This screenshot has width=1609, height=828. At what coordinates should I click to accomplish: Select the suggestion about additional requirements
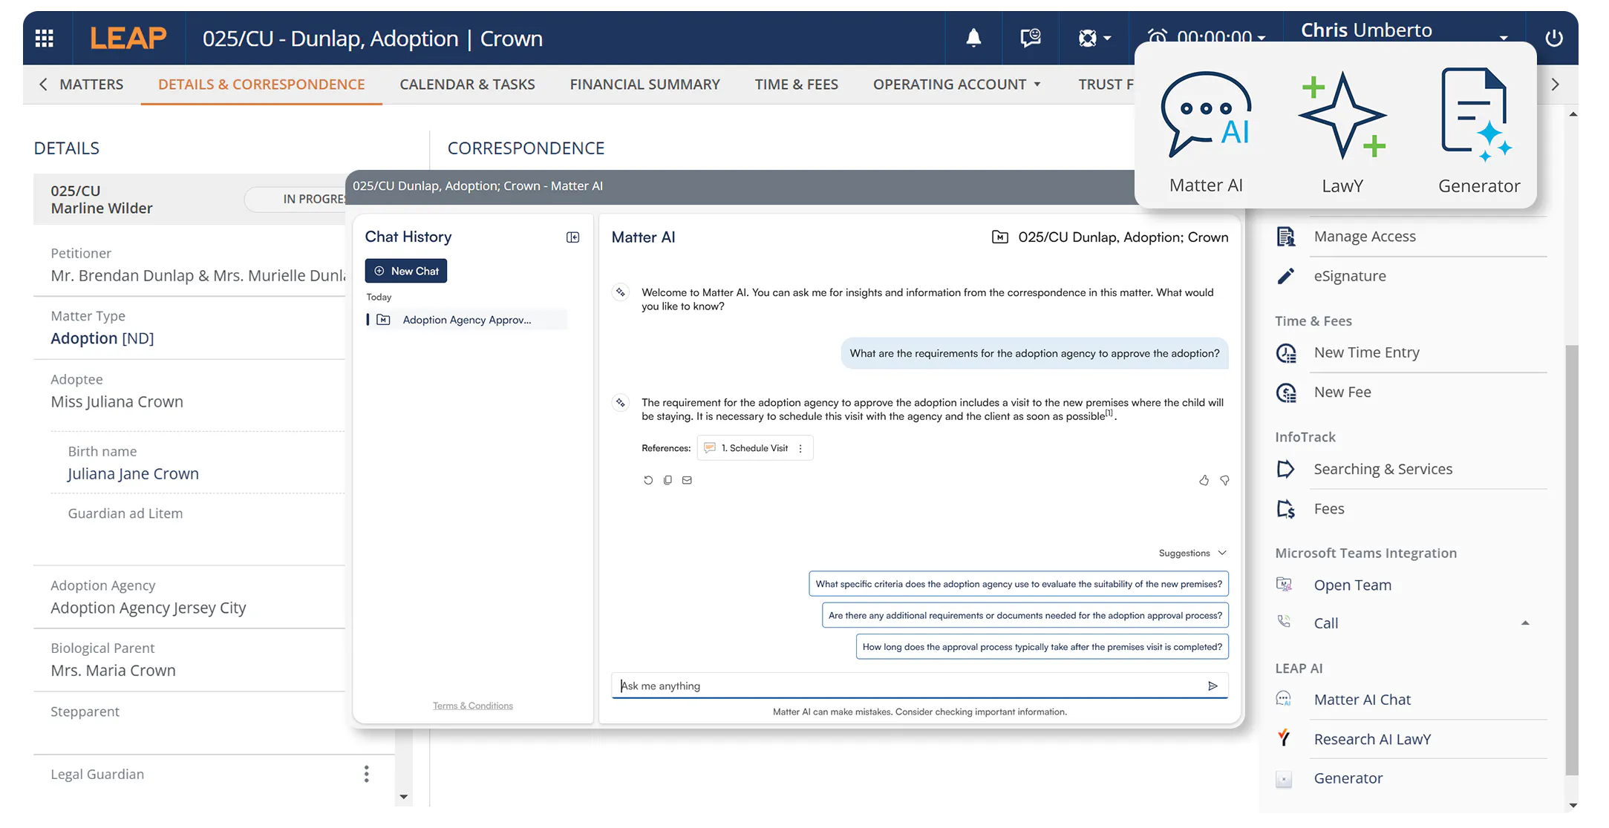click(1025, 615)
